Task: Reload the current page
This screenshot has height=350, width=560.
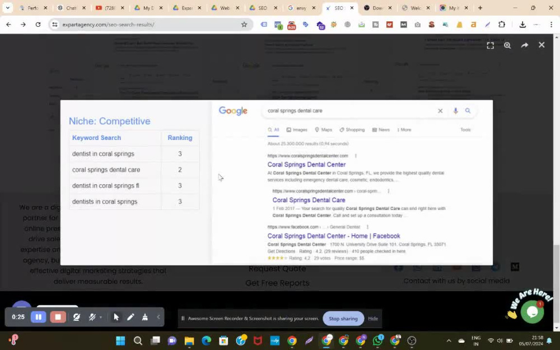Action: (x=38, y=24)
